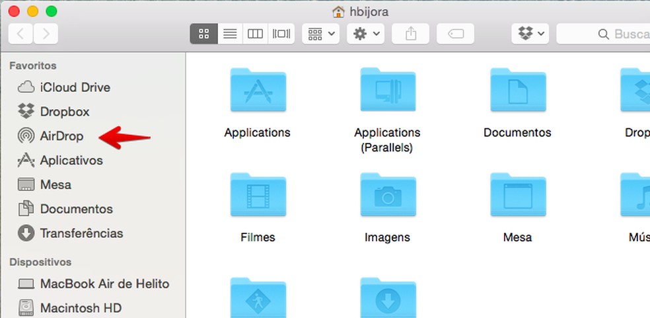Switch to Cover Flow view
650x318 pixels.
pos(281,34)
